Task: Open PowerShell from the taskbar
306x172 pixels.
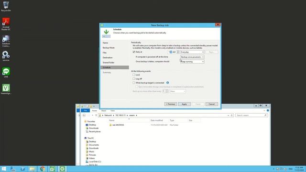Action: click(x=22, y=169)
